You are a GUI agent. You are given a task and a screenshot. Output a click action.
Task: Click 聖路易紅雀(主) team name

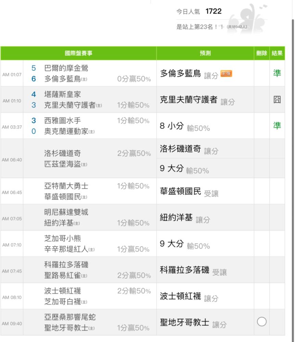click(66, 275)
